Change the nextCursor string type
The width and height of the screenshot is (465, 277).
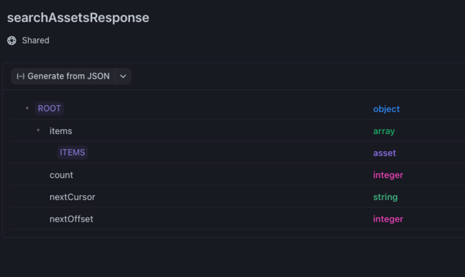(385, 197)
